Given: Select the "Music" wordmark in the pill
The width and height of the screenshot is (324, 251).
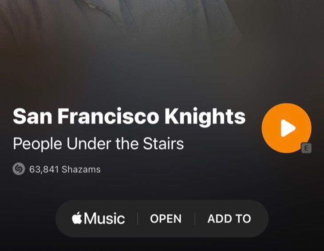Looking at the screenshot, I should click(104, 219).
